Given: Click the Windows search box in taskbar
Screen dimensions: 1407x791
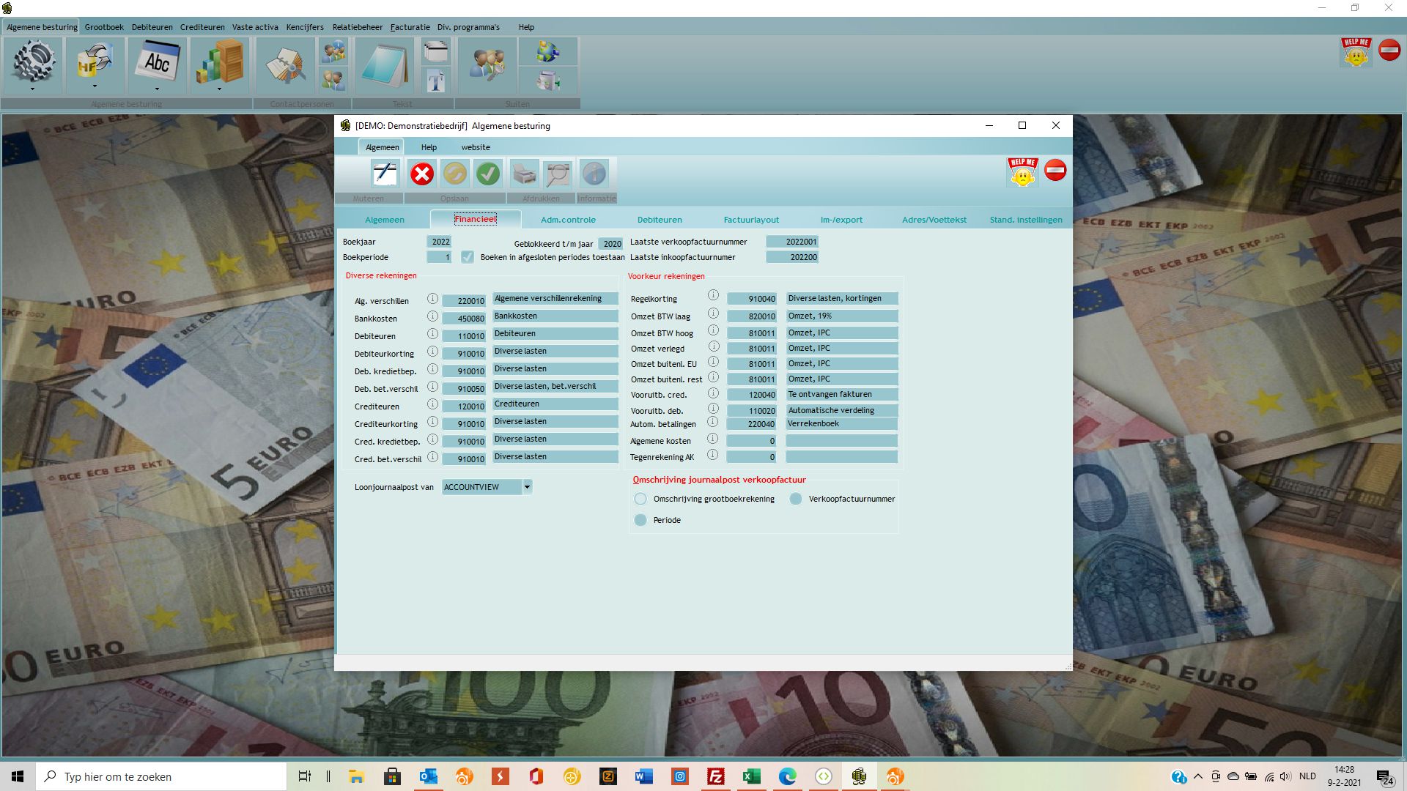Looking at the screenshot, I should tap(161, 776).
